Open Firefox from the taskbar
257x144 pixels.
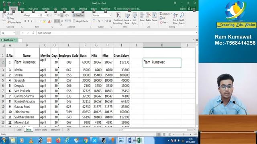coord(58,140)
